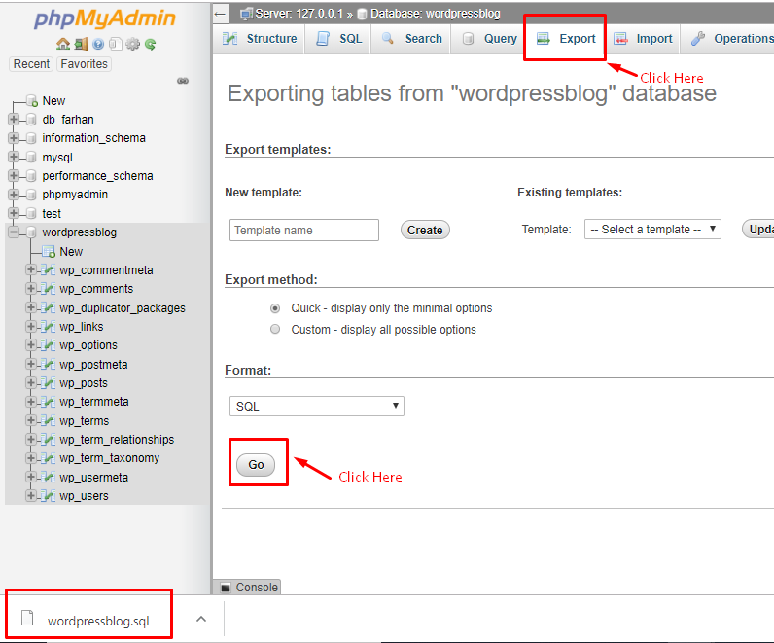
Task: Click the wp_duplicator_packages table icon
Action: (48, 307)
